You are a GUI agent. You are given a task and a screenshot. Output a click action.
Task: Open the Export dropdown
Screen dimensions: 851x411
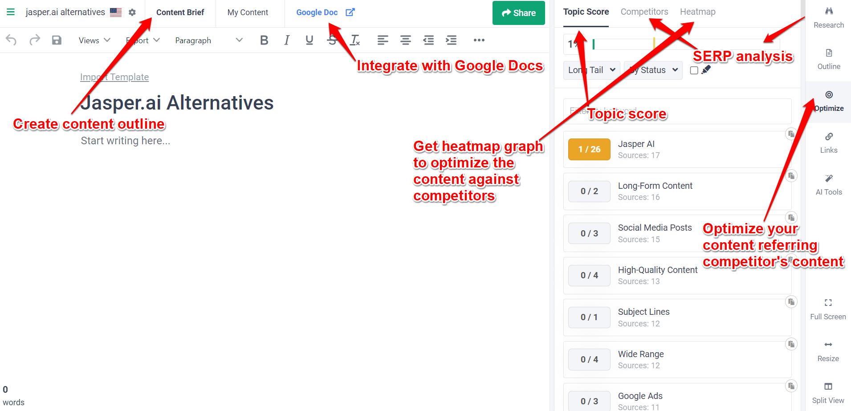tap(143, 41)
